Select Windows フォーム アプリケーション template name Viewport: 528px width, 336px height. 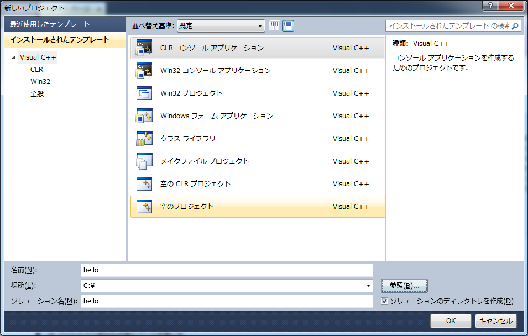[217, 116]
